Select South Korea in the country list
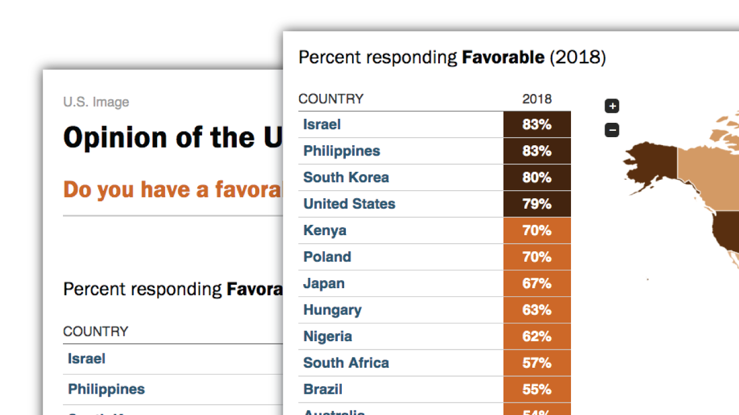 point(346,178)
